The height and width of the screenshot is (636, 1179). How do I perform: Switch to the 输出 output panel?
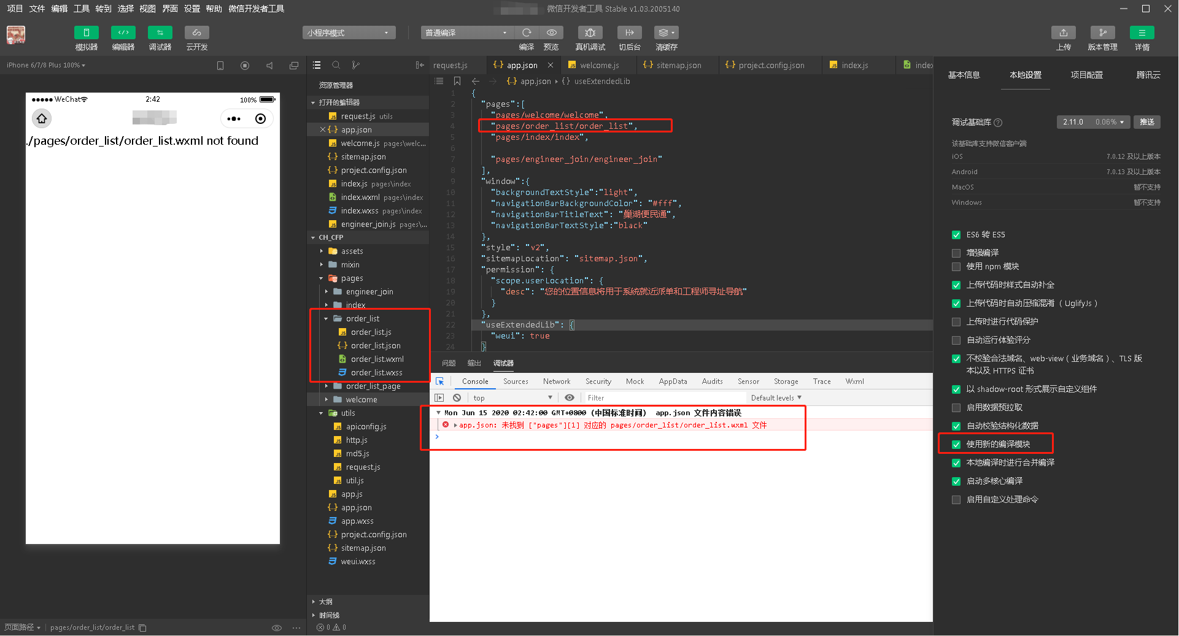tap(474, 363)
